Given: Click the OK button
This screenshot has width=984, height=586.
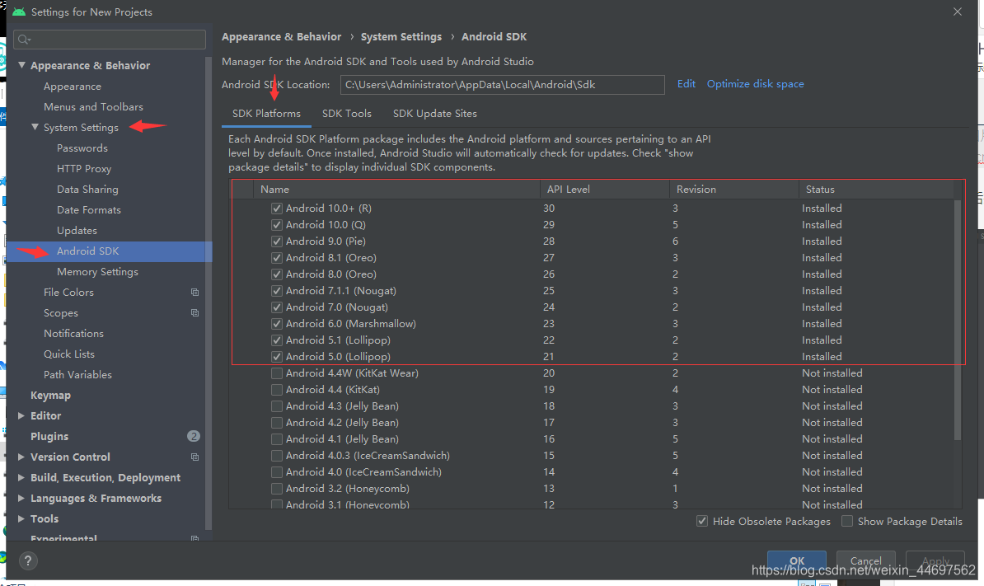Looking at the screenshot, I should [x=796, y=561].
